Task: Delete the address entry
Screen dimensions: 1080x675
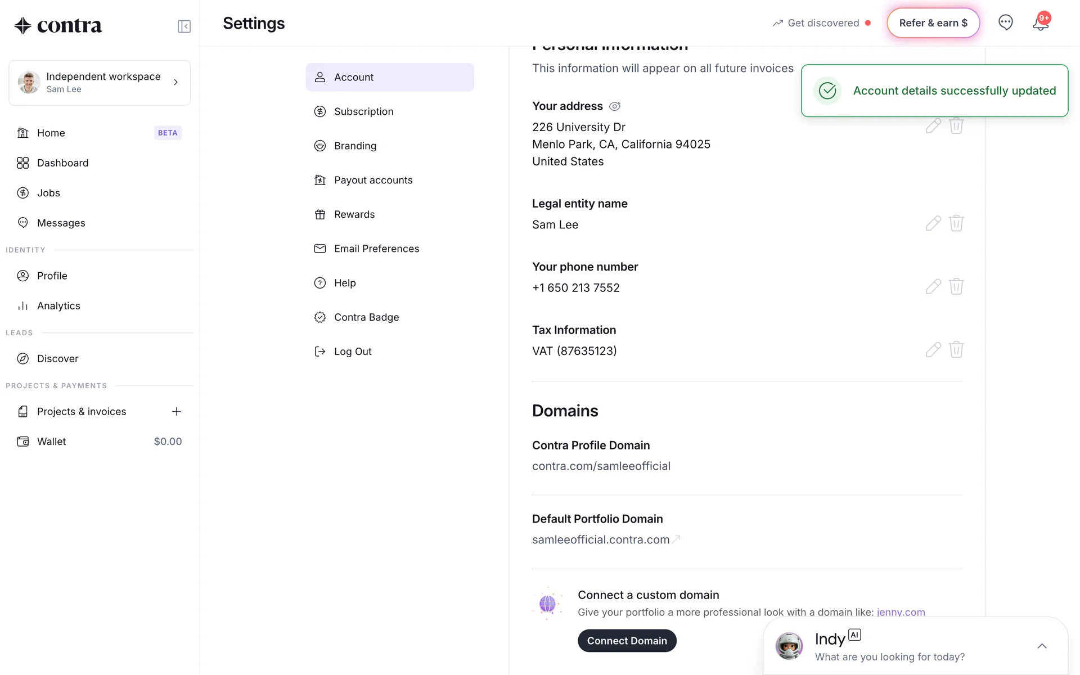Action: coord(956,126)
